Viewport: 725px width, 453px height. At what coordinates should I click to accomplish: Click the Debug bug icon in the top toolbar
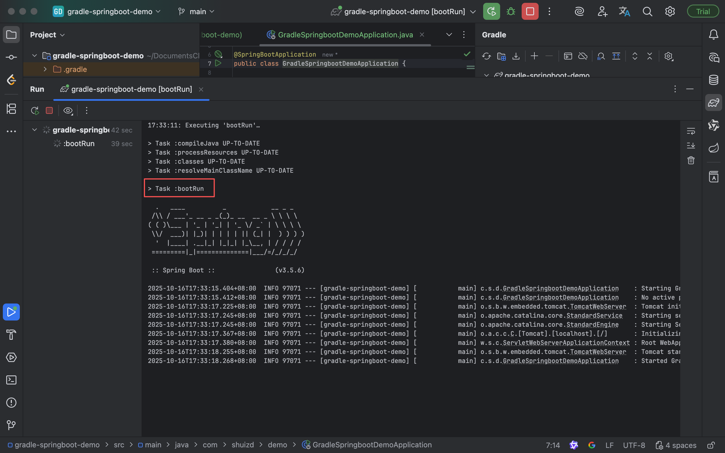(x=511, y=12)
